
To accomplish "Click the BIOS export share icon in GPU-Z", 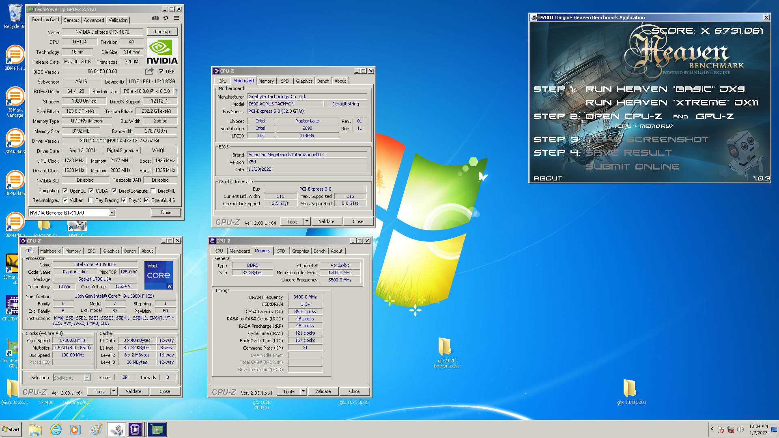I will [x=149, y=71].
